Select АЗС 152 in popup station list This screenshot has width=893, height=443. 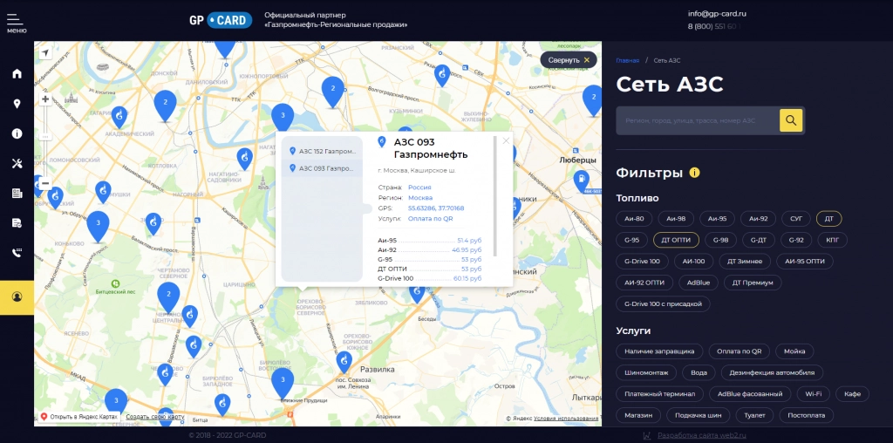pyautogui.click(x=323, y=152)
